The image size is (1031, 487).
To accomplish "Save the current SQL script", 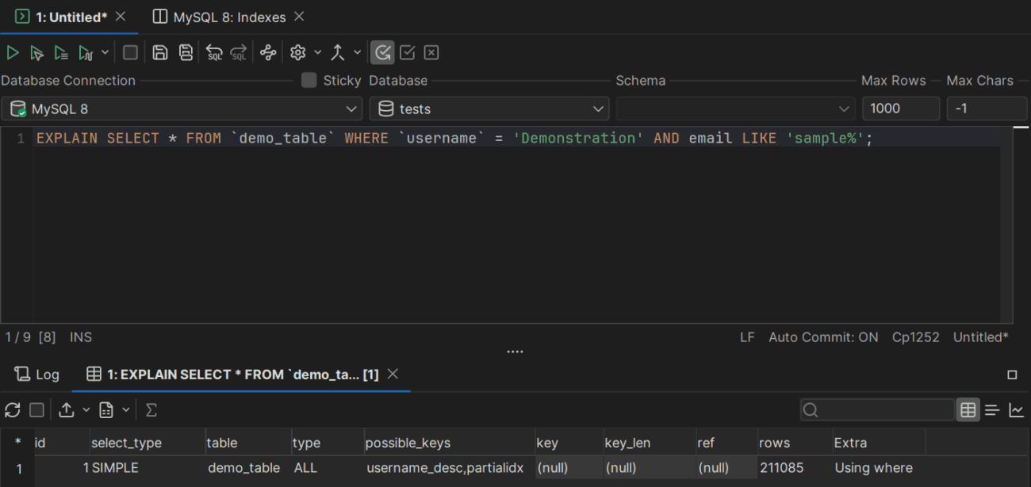I will pos(161,52).
